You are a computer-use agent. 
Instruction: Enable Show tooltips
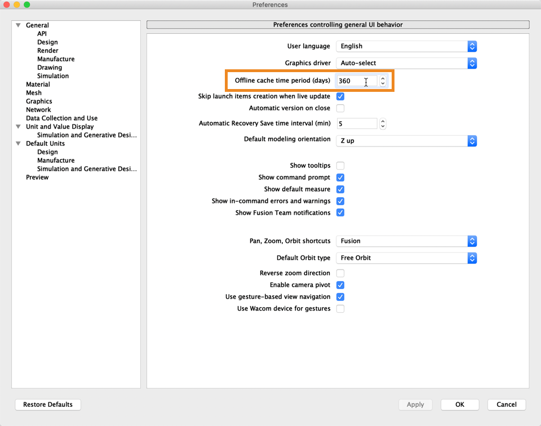coord(340,165)
